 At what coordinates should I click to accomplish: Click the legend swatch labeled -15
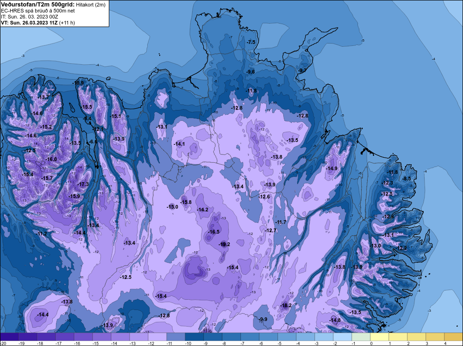(x=102, y=337)
